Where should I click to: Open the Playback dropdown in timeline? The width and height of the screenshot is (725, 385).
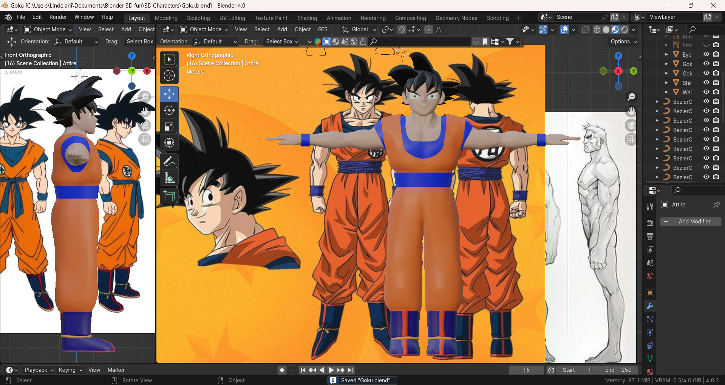coord(39,370)
